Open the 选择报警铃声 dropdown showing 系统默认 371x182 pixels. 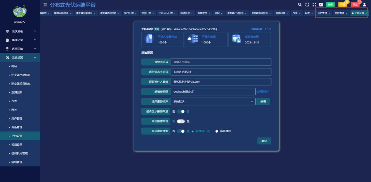point(213,101)
